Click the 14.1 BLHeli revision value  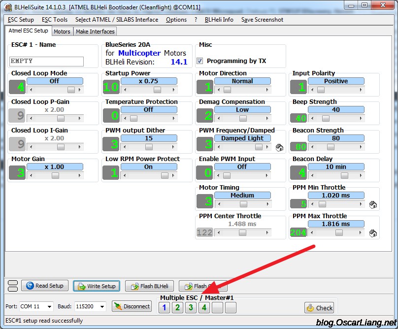tap(179, 62)
